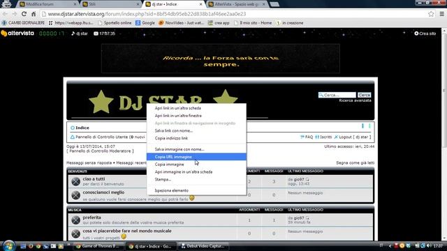Open the Sportello online bookmark
The height and width of the screenshot is (251, 447).
coord(115,23)
